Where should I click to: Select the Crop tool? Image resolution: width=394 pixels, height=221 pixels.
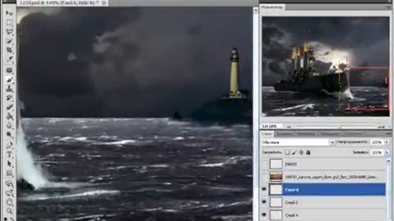tap(9, 50)
